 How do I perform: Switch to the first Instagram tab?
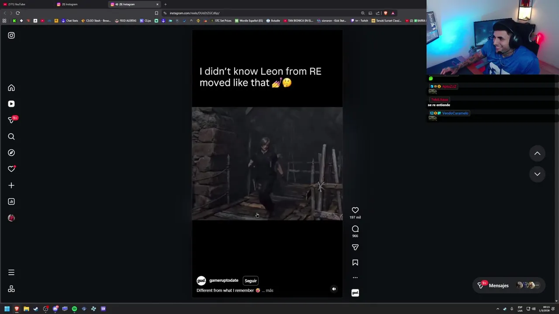(81, 4)
